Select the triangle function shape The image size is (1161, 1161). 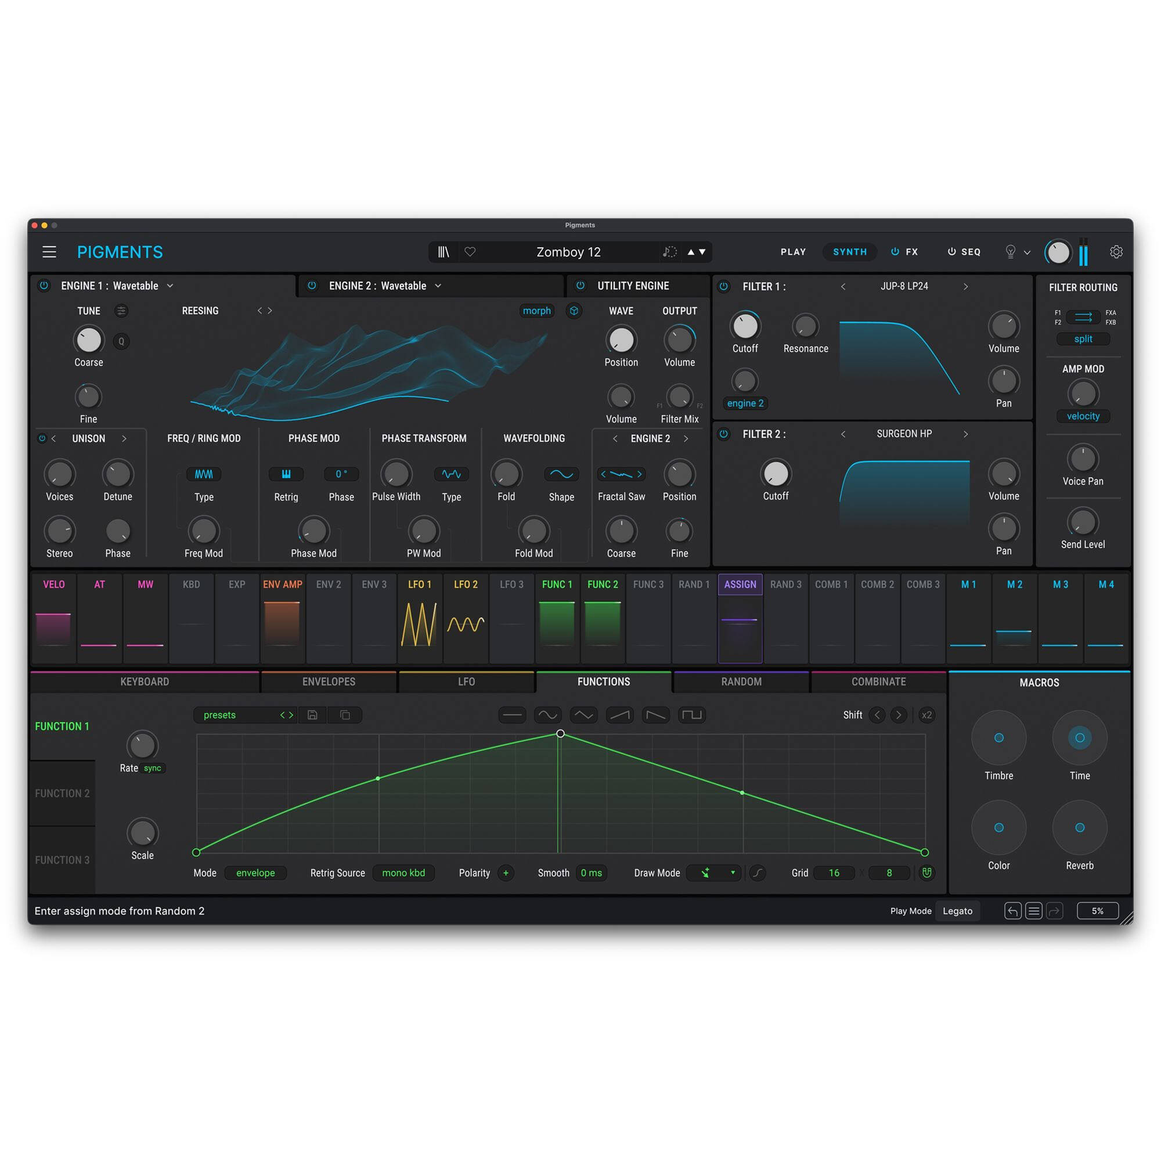pyautogui.click(x=584, y=715)
